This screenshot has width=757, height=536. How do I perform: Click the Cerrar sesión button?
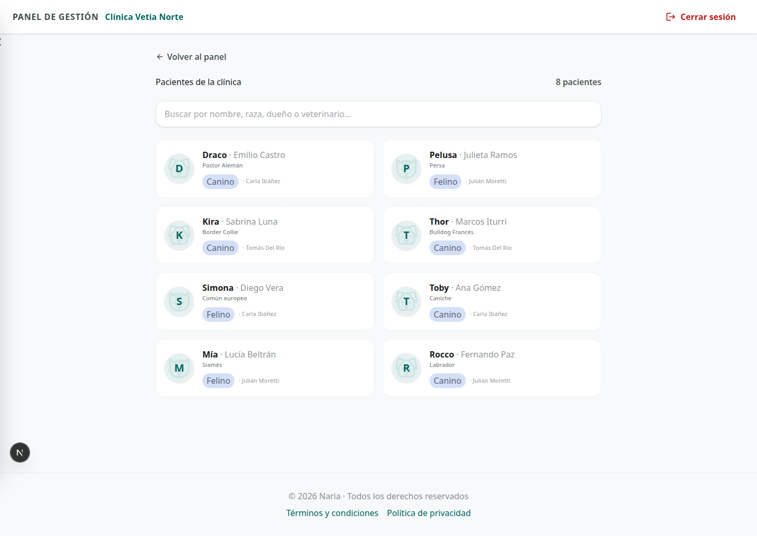pyautogui.click(x=701, y=17)
